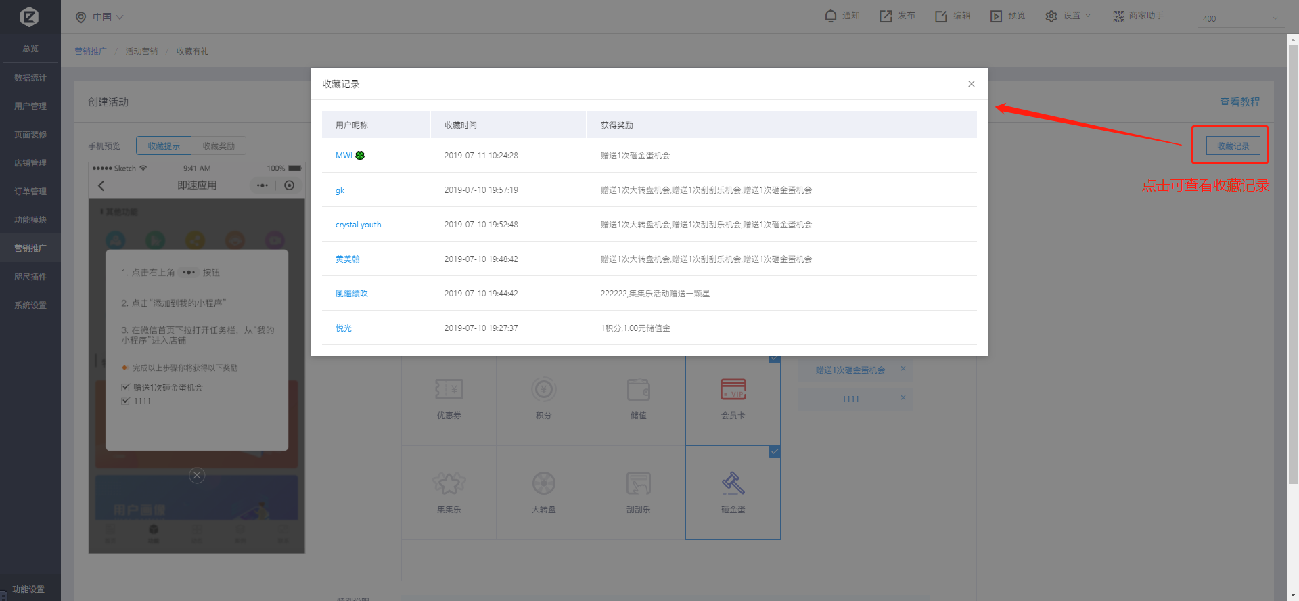
Task: Open 订单管理 sidebar item
Action: tap(30, 192)
